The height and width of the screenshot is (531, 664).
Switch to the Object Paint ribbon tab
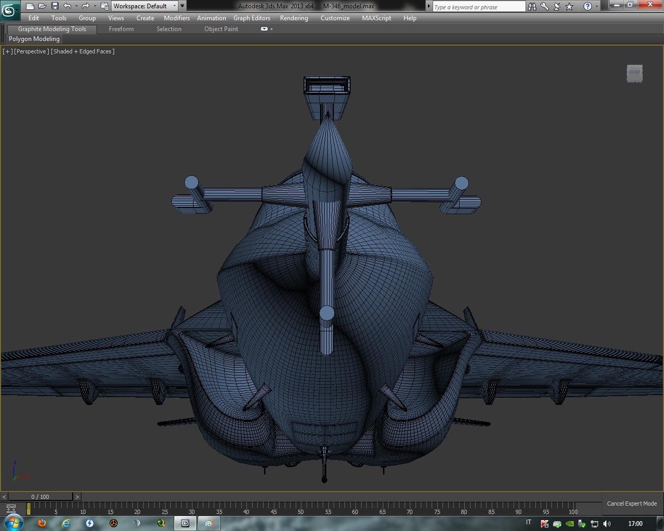click(x=222, y=29)
